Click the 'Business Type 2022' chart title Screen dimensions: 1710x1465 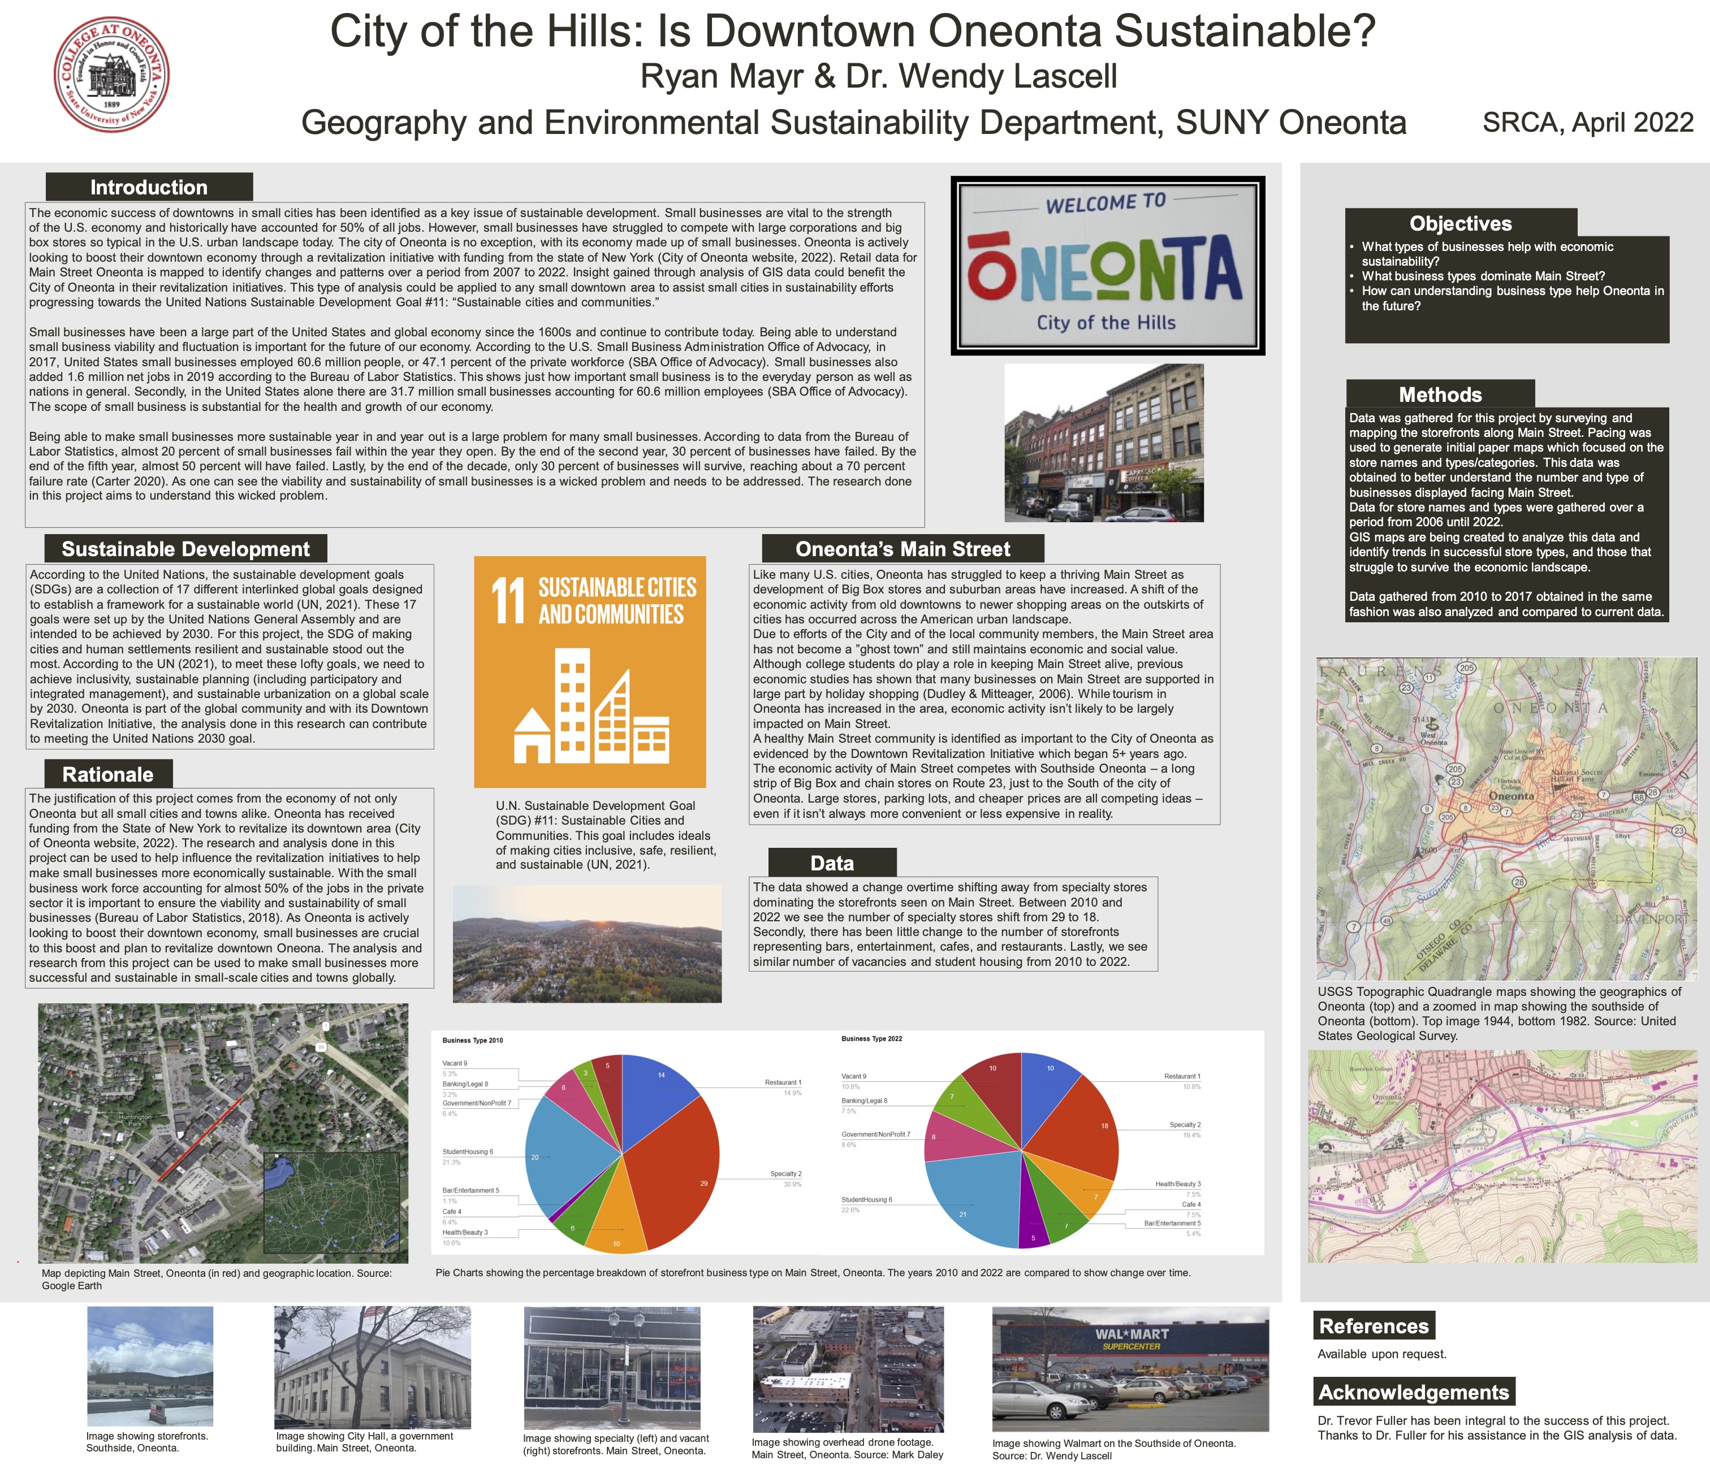871,1038
